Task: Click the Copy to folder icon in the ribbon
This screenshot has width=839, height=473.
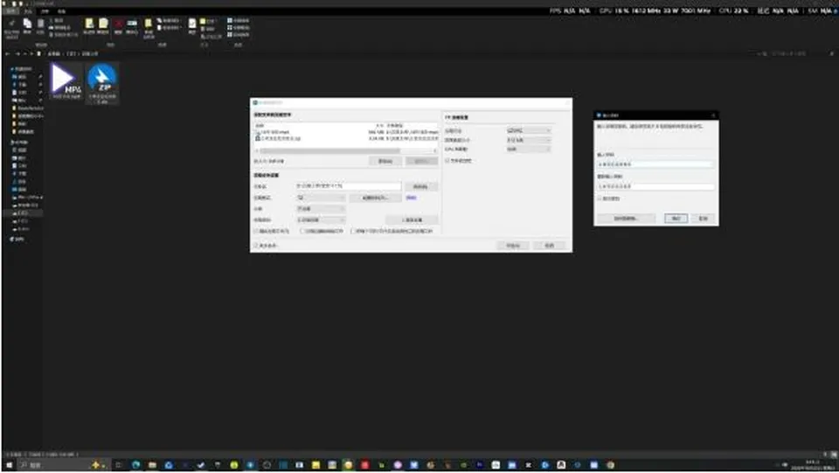Action: [103, 25]
